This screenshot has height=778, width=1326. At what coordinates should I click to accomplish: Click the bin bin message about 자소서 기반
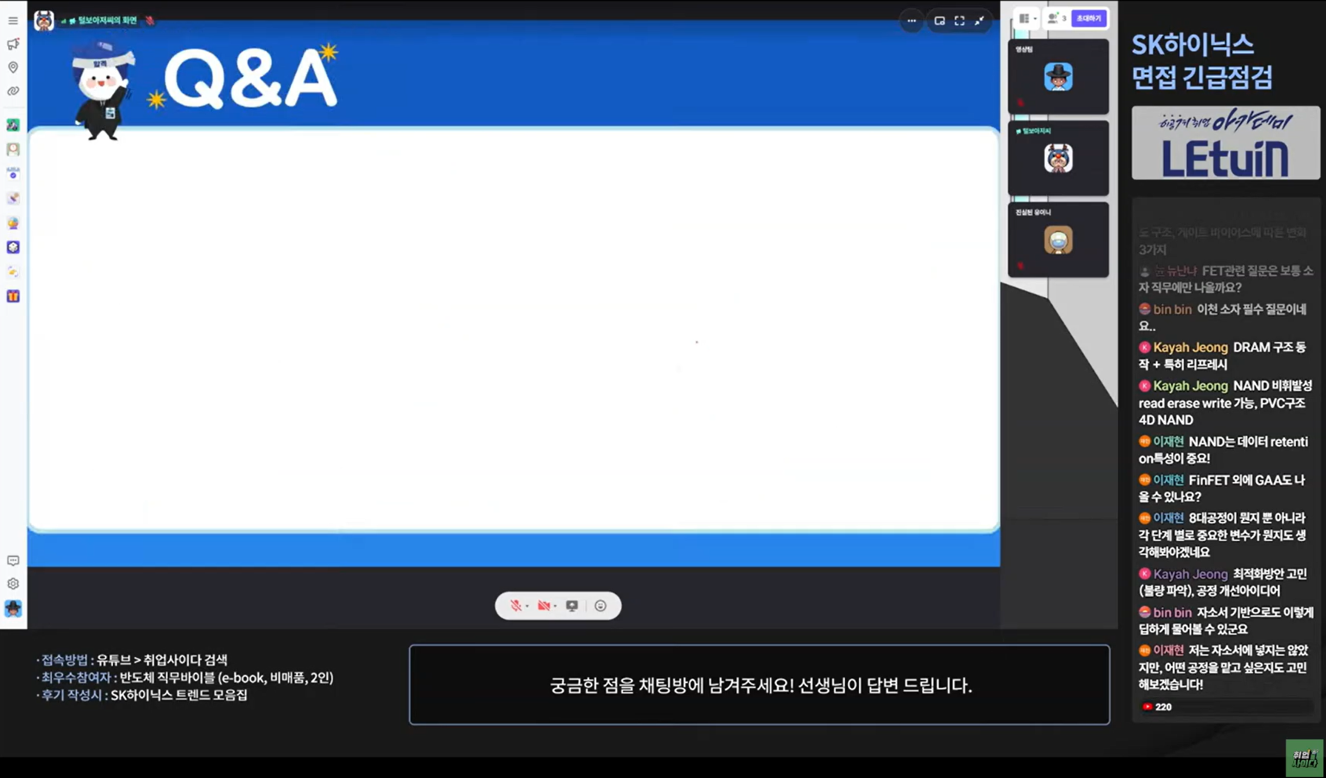(1225, 620)
